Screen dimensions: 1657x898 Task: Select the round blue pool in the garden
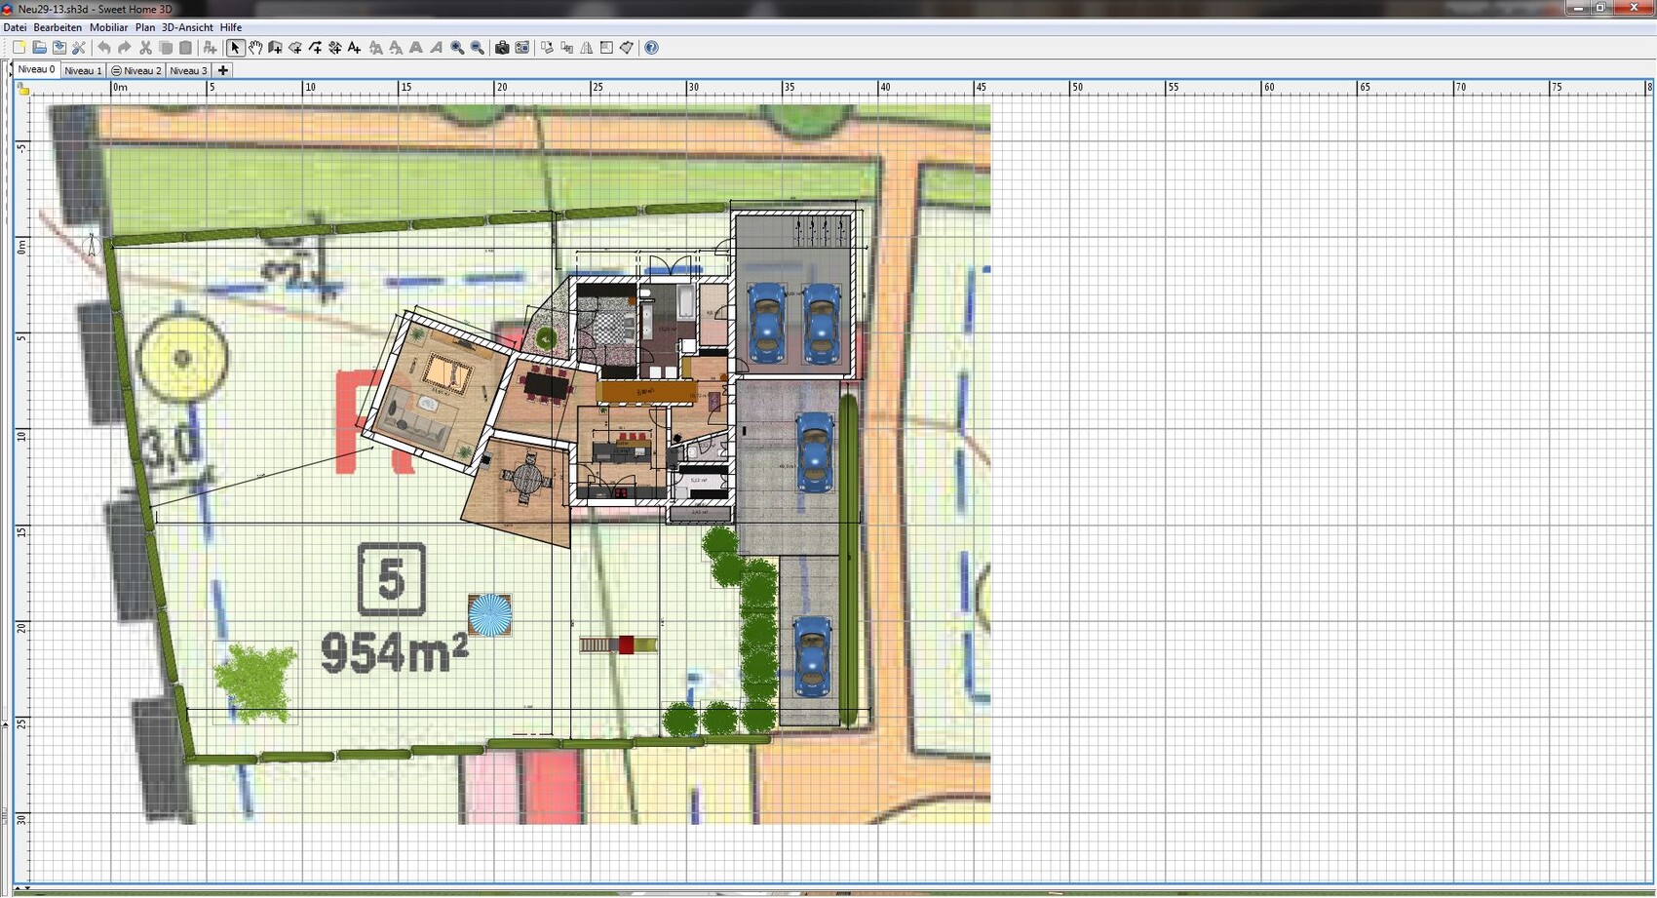[x=489, y=615]
